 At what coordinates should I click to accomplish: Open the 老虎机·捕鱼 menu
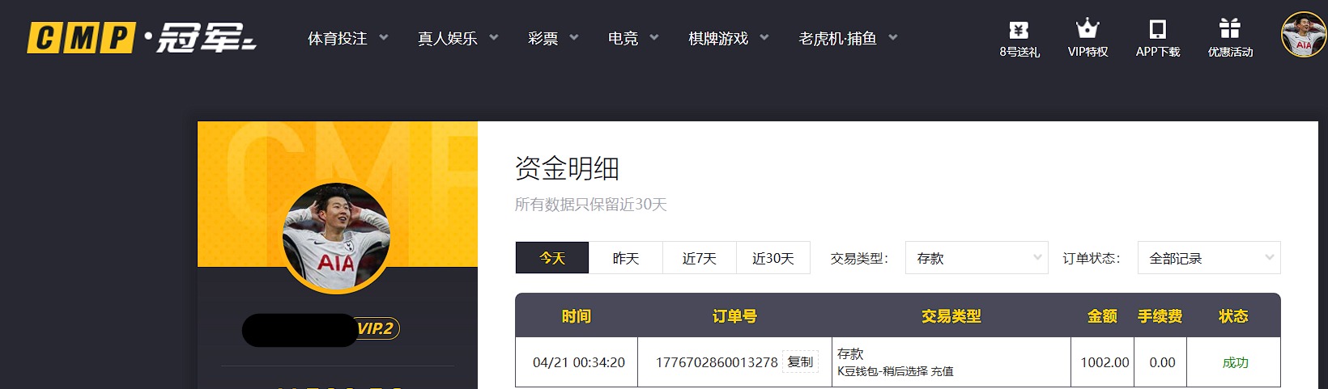point(837,38)
